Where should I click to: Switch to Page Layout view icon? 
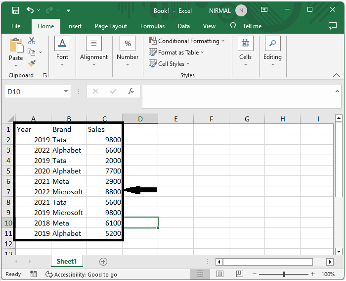click(x=220, y=274)
